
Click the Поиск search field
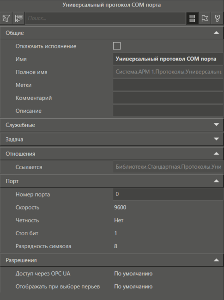[105, 18]
